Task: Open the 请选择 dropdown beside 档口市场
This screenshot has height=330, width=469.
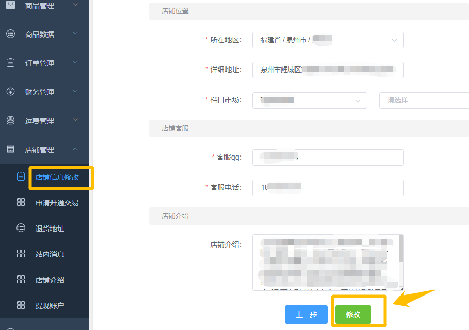Action: click(423, 100)
